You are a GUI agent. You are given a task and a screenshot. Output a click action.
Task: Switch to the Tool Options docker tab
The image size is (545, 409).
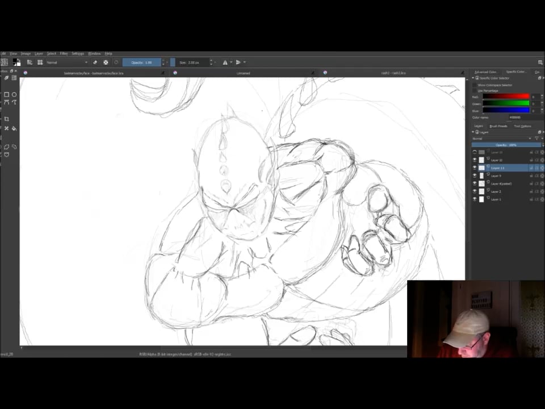click(x=522, y=126)
